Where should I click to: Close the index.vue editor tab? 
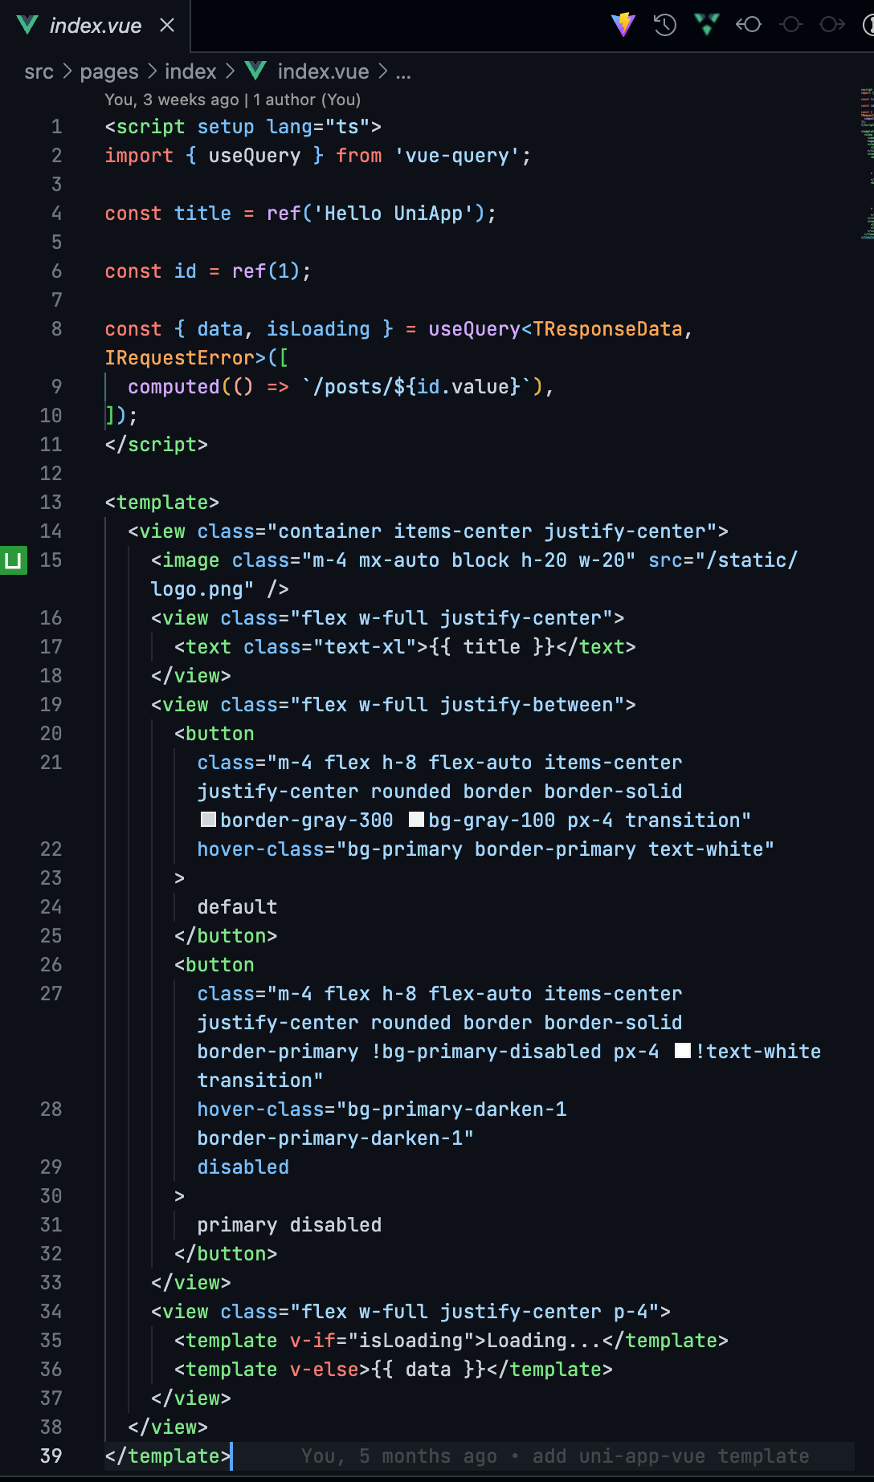pos(167,26)
